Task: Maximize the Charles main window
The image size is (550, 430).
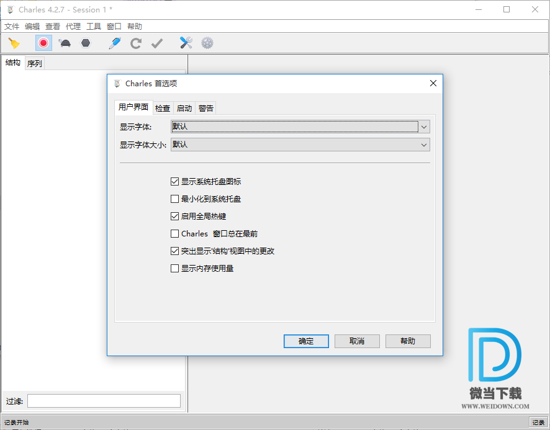Action: pyautogui.click(x=507, y=9)
